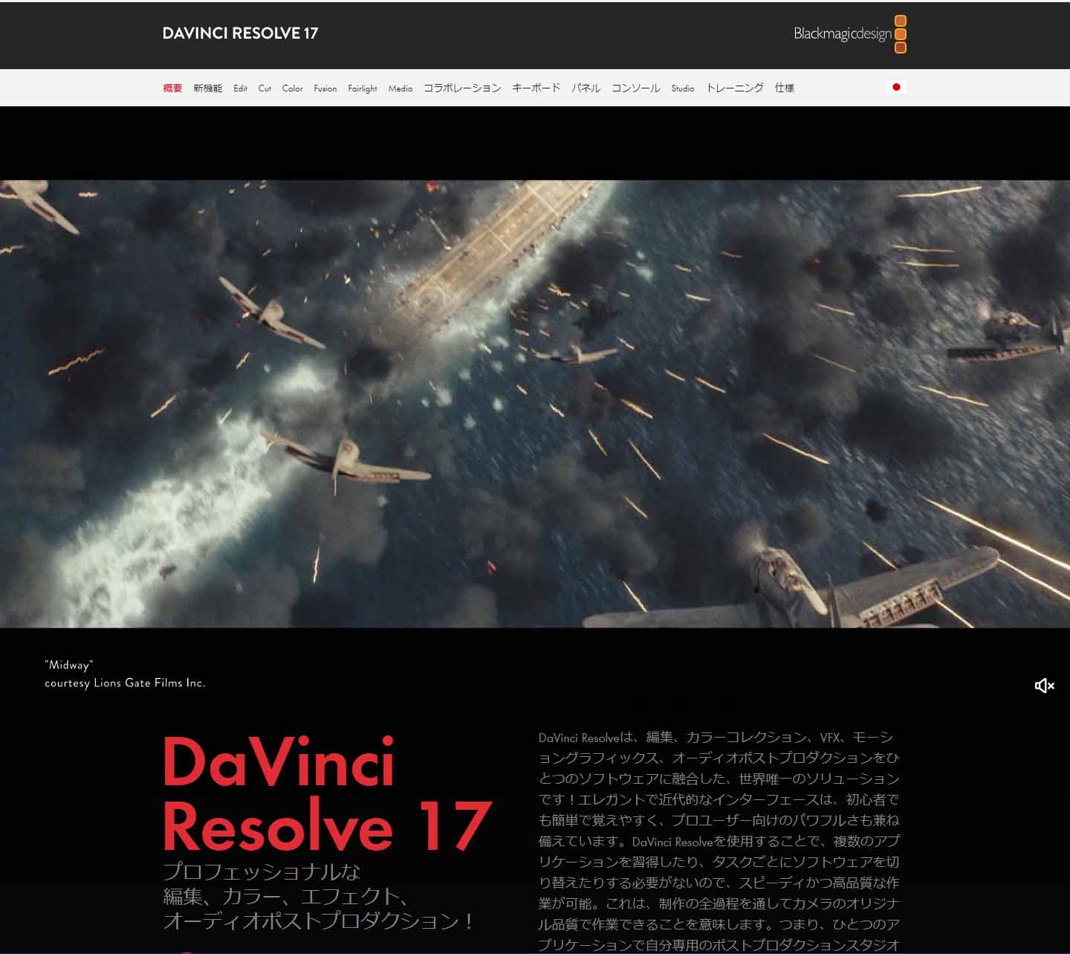Viewport: 1070px width, 954px height.
Task: Open the Media tab
Action: tap(400, 88)
